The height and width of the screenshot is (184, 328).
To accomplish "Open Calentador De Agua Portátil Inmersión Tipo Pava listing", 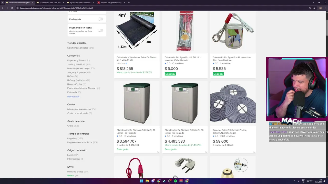I will tap(232, 59).
